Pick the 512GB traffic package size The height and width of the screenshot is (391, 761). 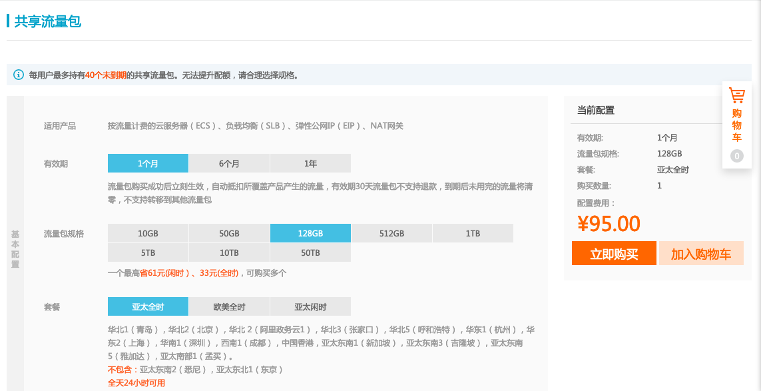tap(391, 233)
